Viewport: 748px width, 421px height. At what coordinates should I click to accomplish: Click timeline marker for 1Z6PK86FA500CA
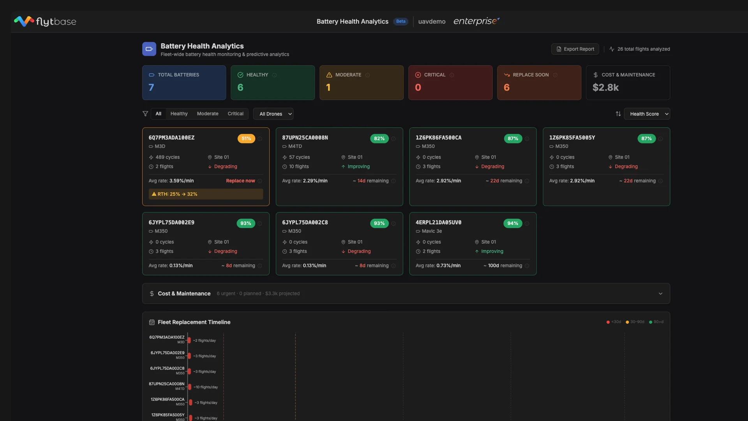click(x=191, y=403)
